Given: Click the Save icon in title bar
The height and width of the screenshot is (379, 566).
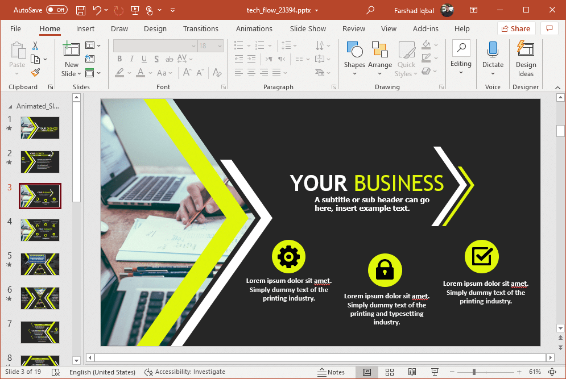Looking at the screenshot, I should coord(81,10).
